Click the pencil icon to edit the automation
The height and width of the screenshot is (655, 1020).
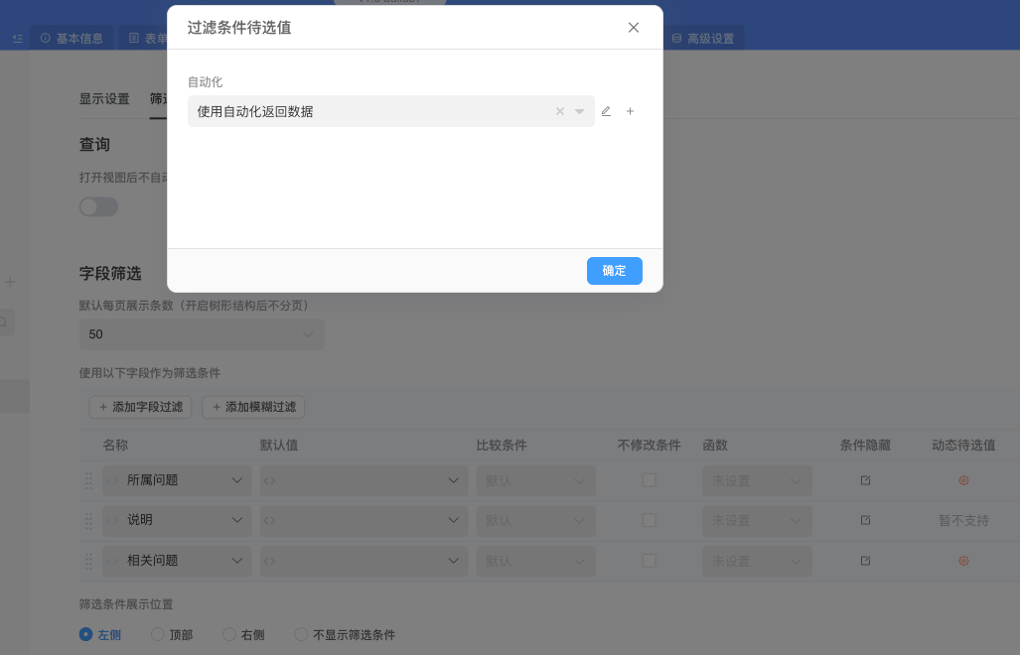pyautogui.click(x=606, y=111)
